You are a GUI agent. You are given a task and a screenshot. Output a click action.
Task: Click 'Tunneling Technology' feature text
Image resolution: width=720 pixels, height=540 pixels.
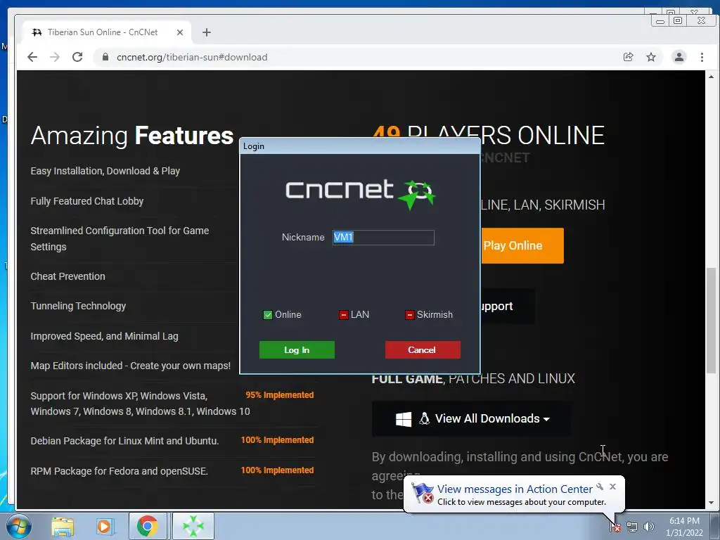click(x=79, y=307)
